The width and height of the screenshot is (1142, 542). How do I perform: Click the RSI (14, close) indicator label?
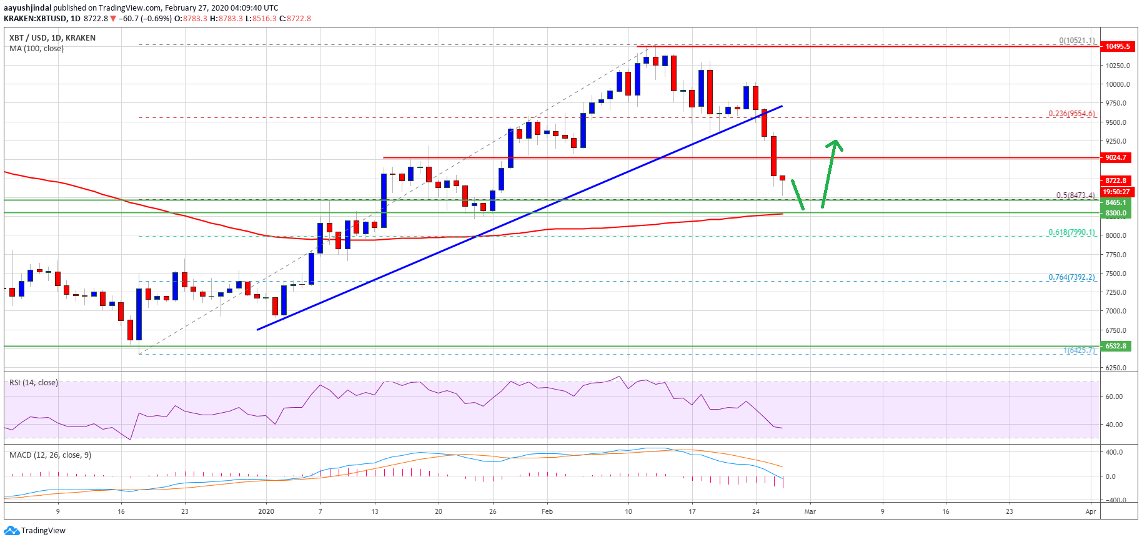coord(34,383)
